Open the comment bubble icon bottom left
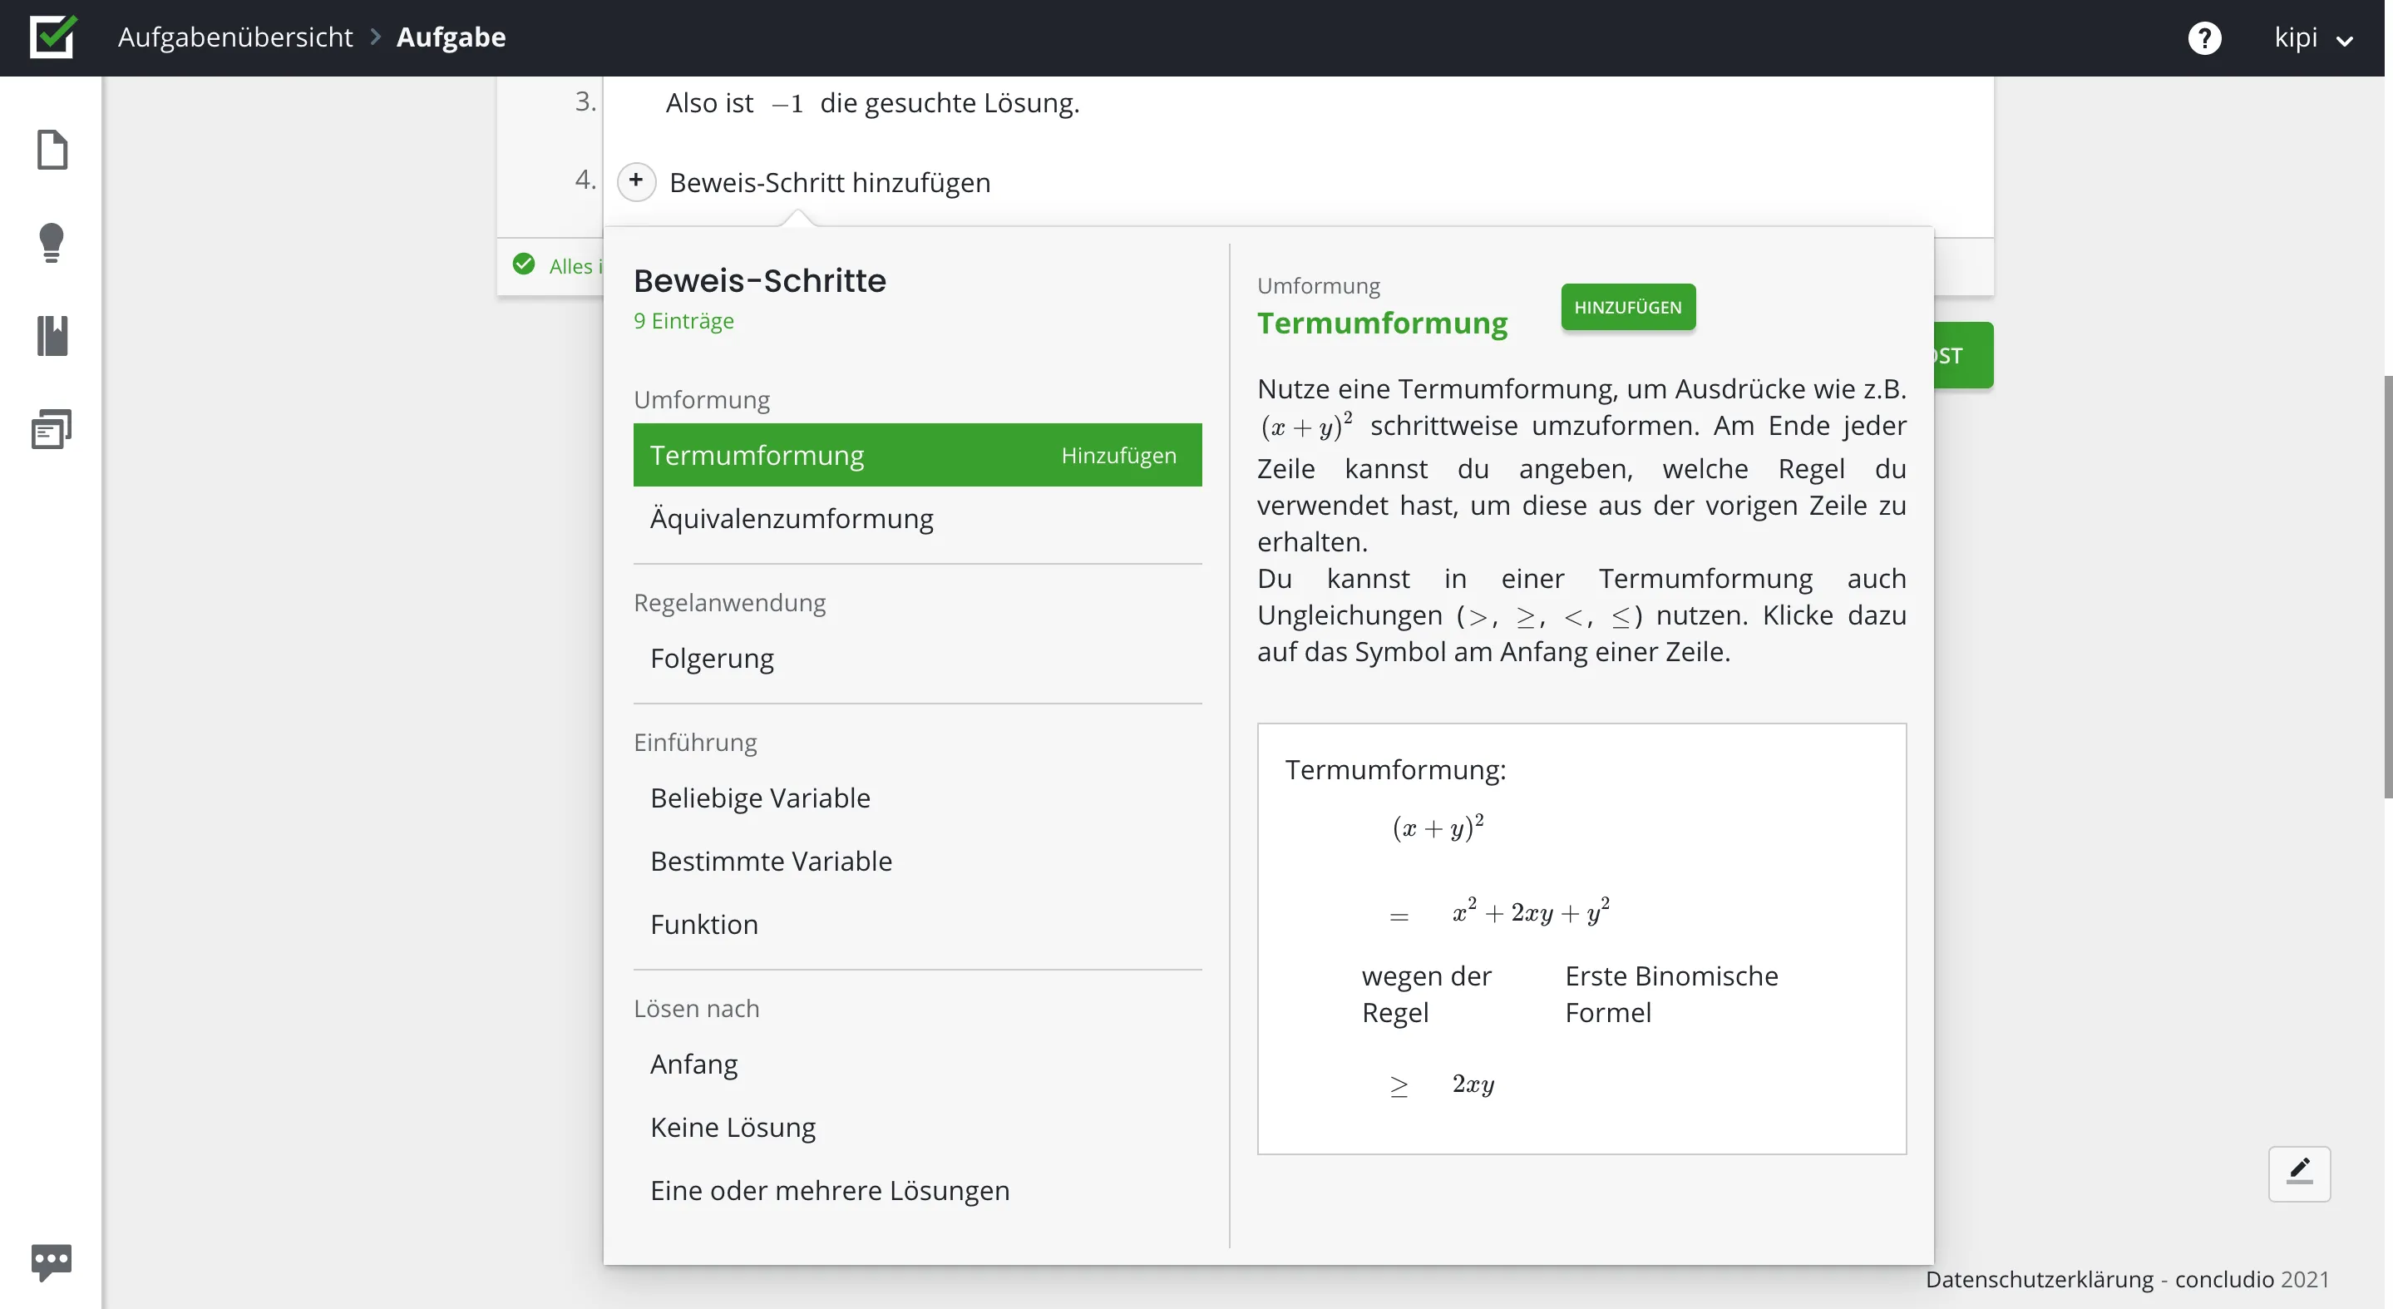 [x=52, y=1260]
